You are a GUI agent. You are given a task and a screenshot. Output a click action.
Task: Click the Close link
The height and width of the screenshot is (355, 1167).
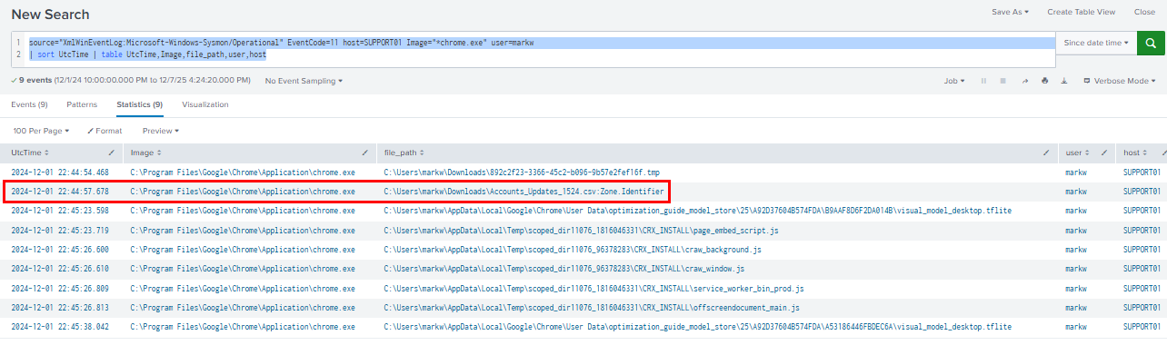coord(1144,12)
